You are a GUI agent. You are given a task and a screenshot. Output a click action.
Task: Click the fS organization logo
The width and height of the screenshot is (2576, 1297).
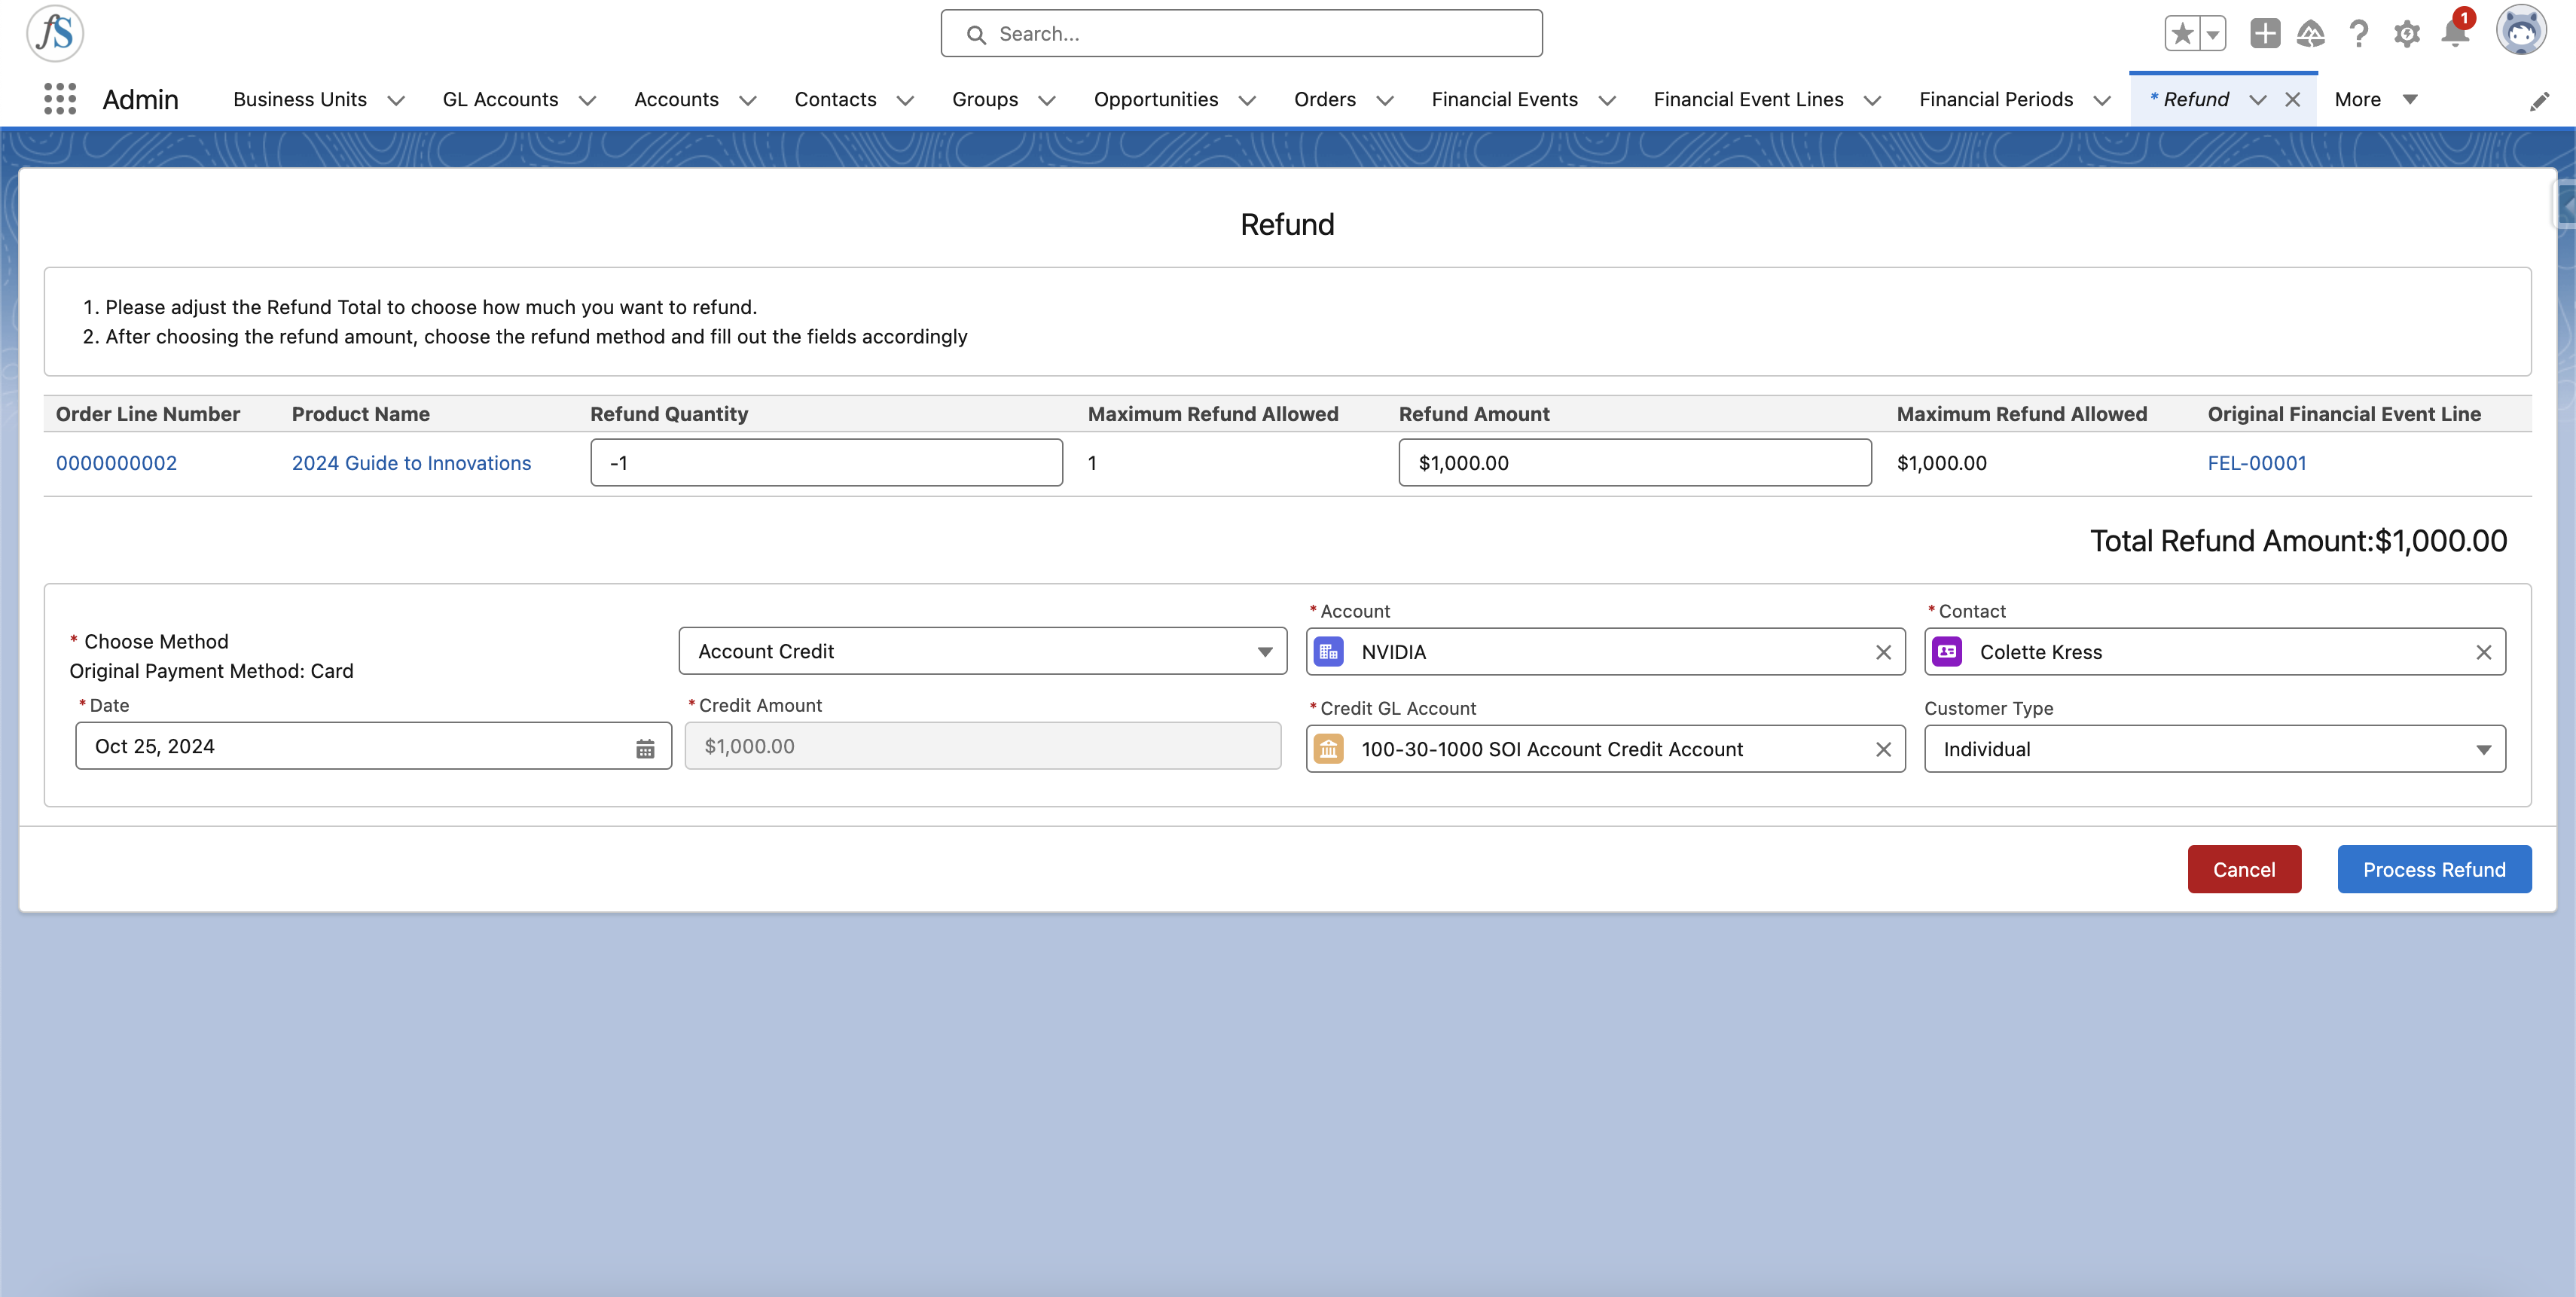55,33
